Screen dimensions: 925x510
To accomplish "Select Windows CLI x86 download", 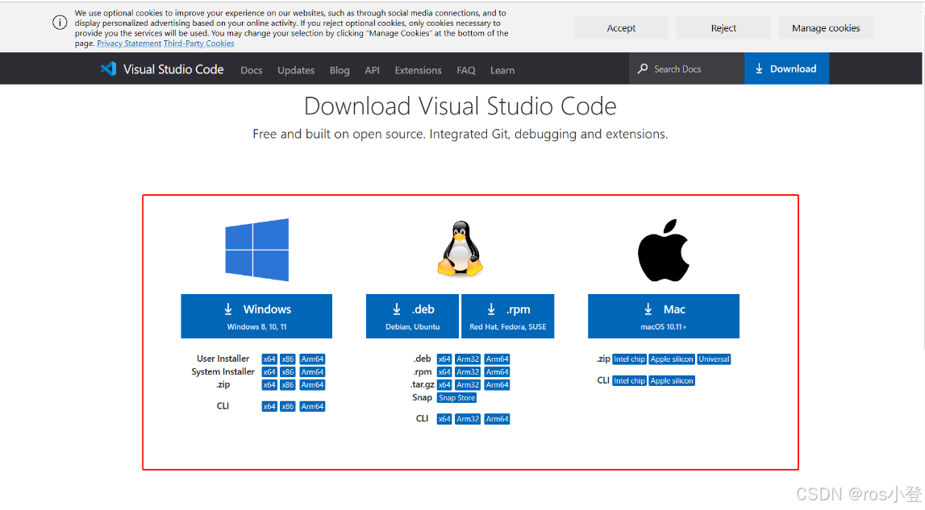I will [x=288, y=406].
